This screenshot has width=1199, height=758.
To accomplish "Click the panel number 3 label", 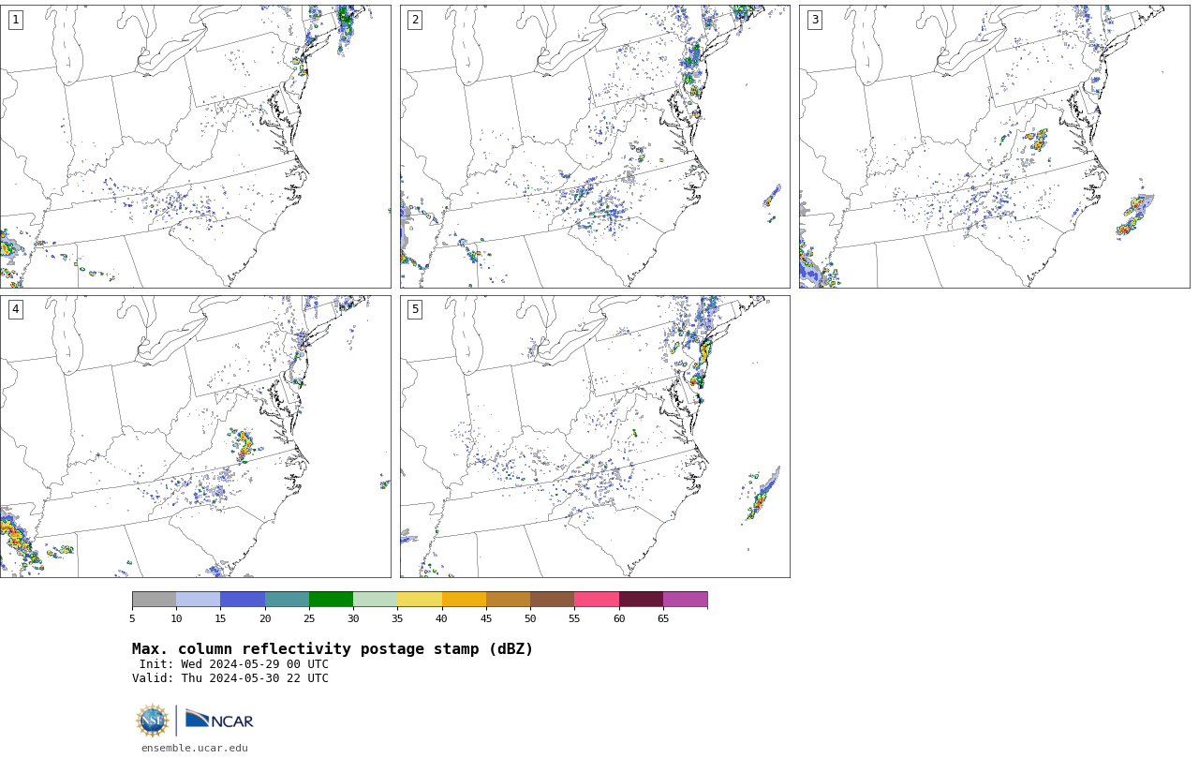I will coord(814,20).
